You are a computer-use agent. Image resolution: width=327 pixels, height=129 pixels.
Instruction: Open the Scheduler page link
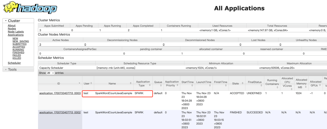tap(14, 63)
